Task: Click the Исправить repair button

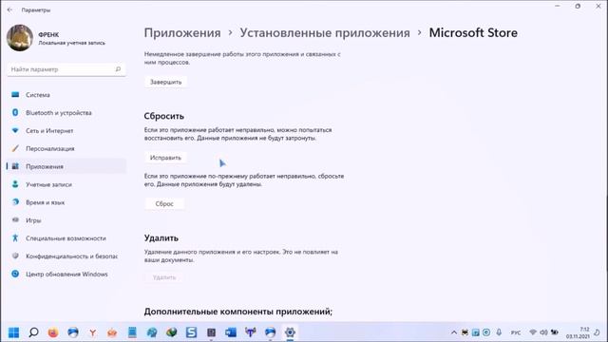Action: 165,158
